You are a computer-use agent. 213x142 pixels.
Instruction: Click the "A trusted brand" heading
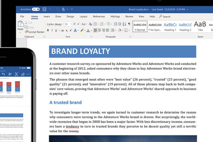tap(65, 102)
